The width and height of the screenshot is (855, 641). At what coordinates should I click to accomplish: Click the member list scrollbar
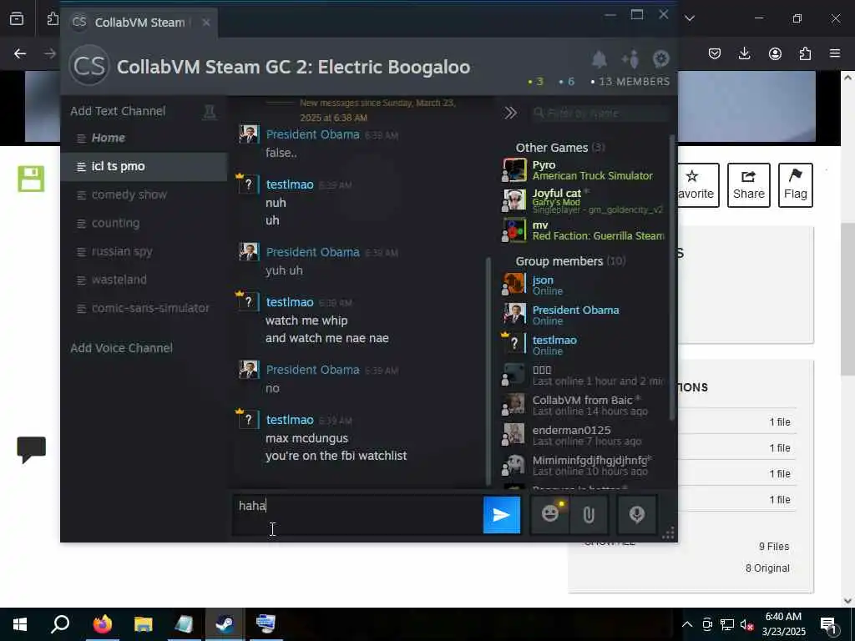pyautogui.click(x=672, y=278)
